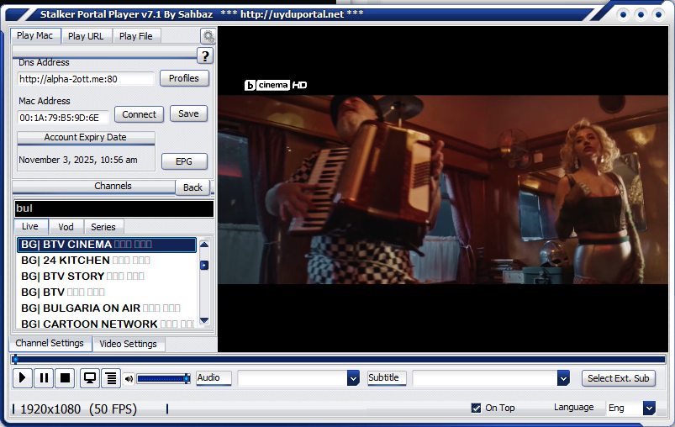Screen dimensions: 675x427
Task: Select the plain BG| BTV channel row
Action: [x=107, y=293]
